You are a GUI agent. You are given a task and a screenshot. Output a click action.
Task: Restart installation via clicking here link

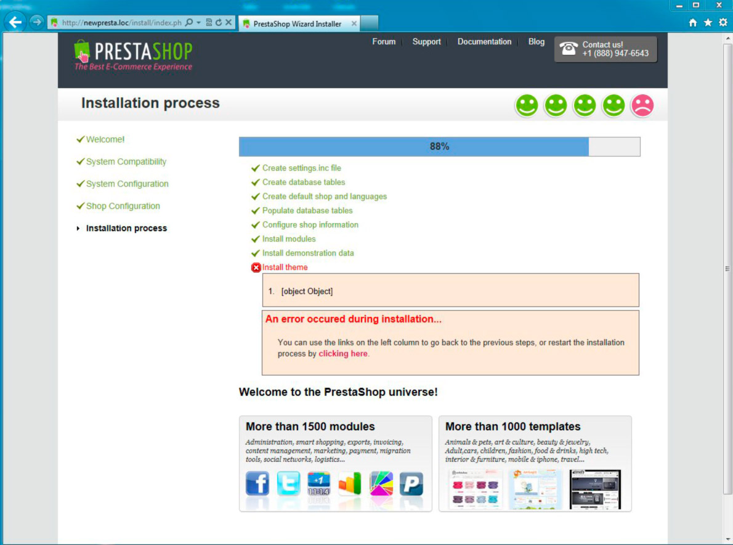point(342,354)
